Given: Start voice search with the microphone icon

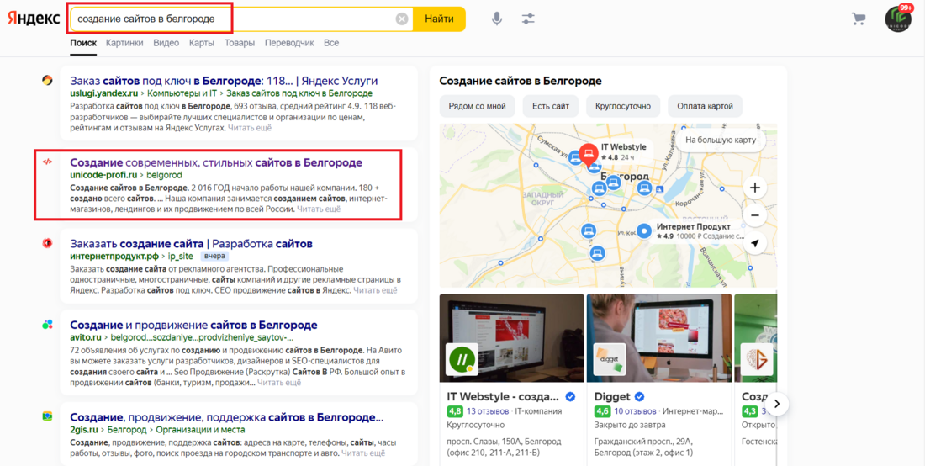Looking at the screenshot, I should point(497,19).
